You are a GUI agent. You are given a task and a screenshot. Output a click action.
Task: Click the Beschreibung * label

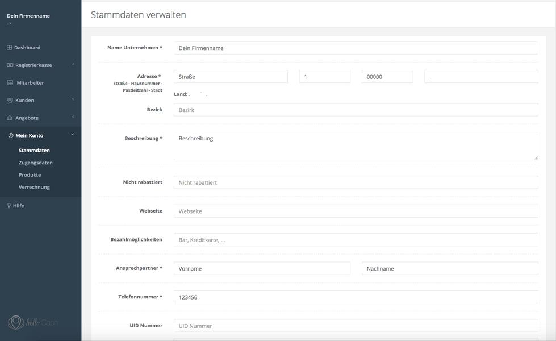click(143, 138)
